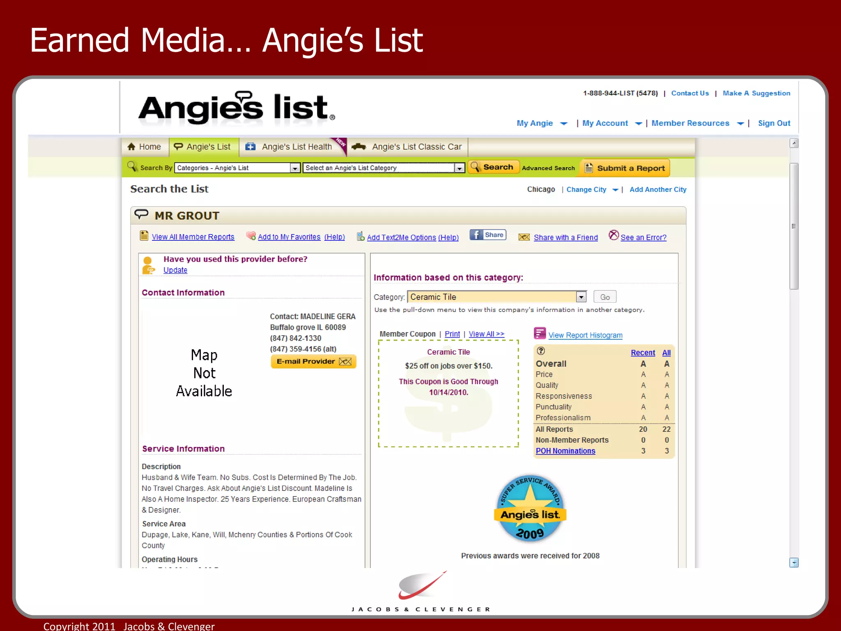Switch to the Home tab

tap(145, 147)
